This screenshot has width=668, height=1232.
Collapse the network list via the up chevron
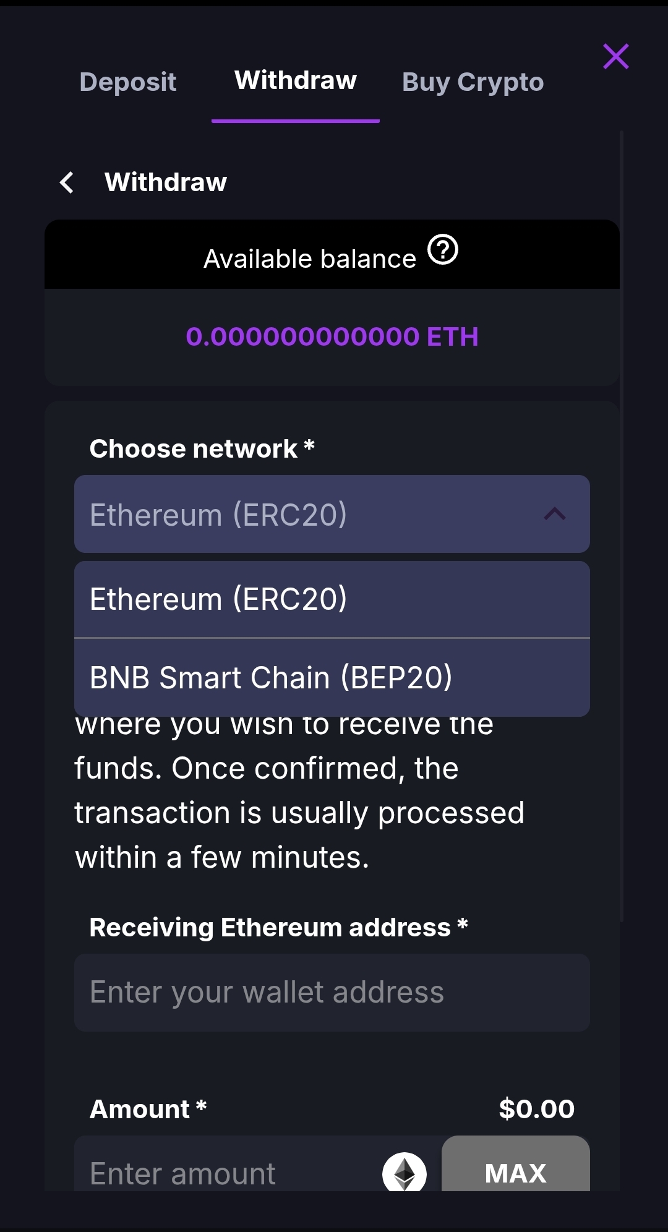point(555,514)
